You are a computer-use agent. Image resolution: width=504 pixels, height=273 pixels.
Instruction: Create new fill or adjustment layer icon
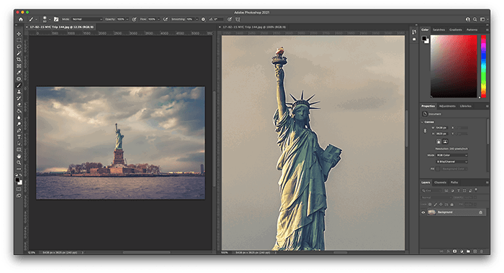tap(462, 251)
